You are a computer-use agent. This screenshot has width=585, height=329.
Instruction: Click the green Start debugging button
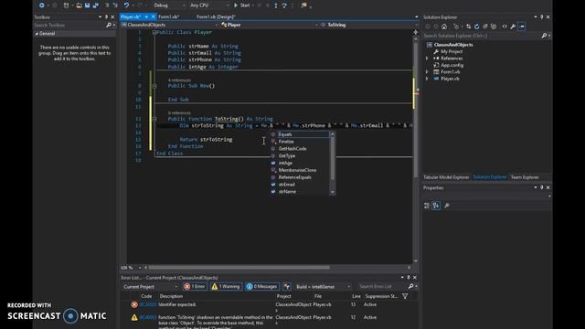click(x=241, y=5)
